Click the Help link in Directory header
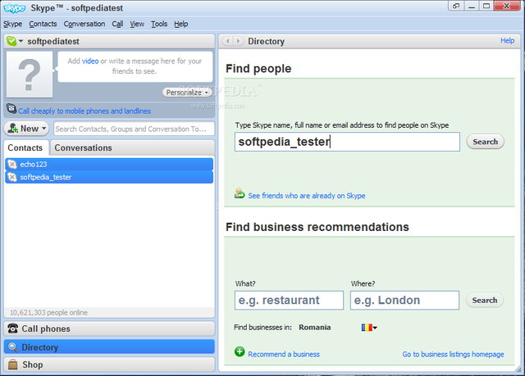 click(507, 40)
